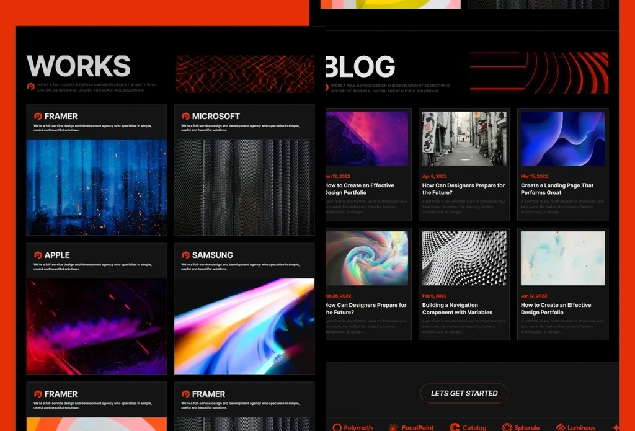Click the Luminous striped logo icon
This screenshot has height=431, width=635.
[561, 427]
